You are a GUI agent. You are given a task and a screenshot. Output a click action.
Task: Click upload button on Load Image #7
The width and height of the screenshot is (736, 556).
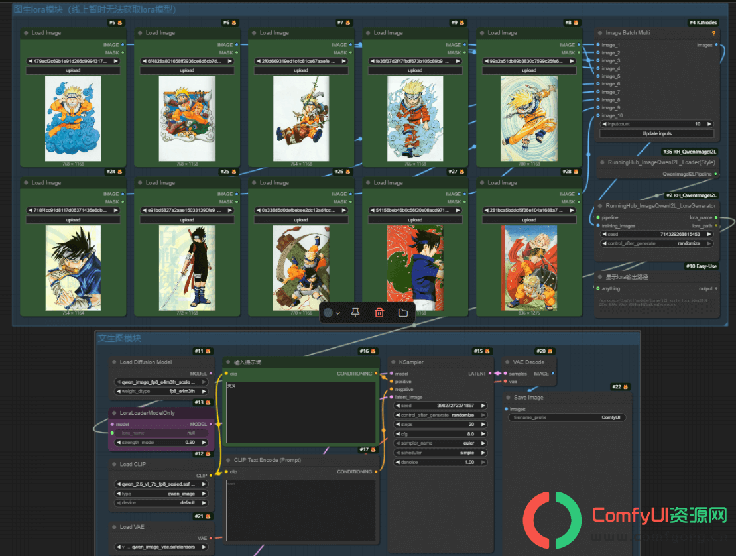point(301,70)
